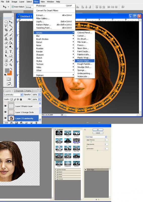Screen dimensions: 143x202
Task: Hide Layer 2 Luminosity visibility eye
Action: point(5,118)
